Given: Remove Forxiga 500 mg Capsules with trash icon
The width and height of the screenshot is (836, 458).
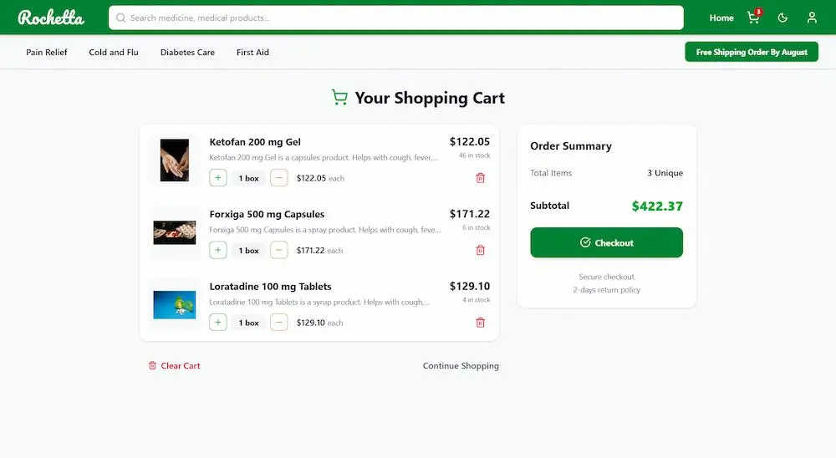Looking at the screenshot, I should (481, 250).
